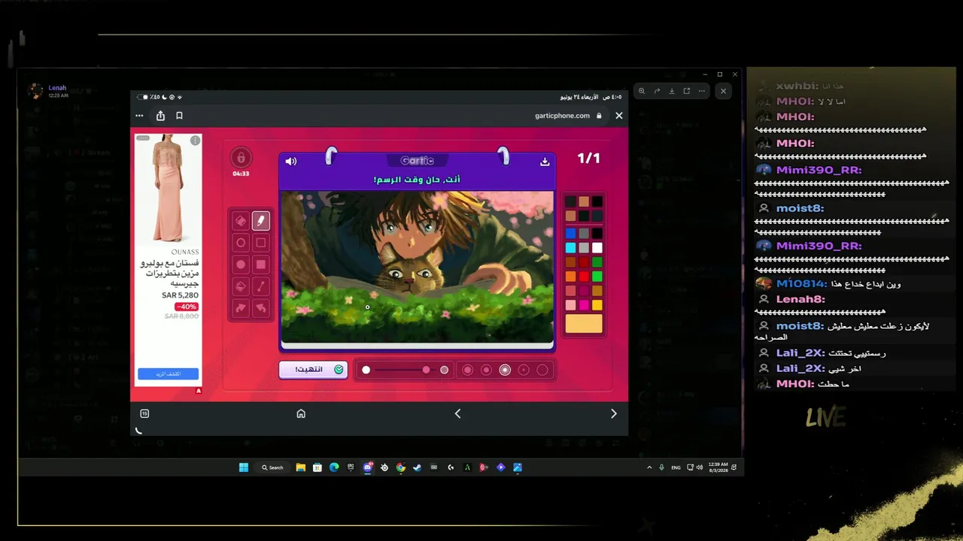Image resolution: width=963 pixels, height=541 pixels.
Task: Open Lenah's profile avatar
Action: (35, 91)
